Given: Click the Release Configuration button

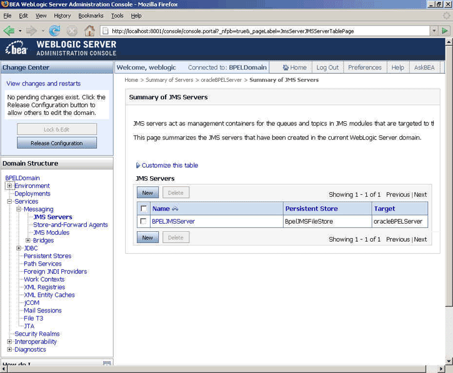Looking at the screenshot, I should (x=57, y=143).
